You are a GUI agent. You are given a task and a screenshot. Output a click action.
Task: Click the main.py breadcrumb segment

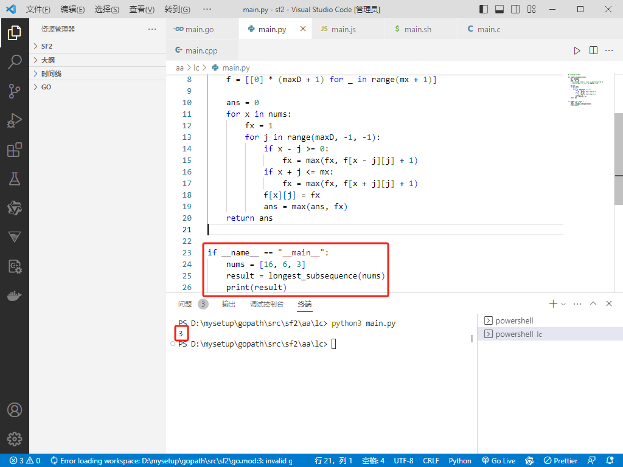tap(231, 68)
